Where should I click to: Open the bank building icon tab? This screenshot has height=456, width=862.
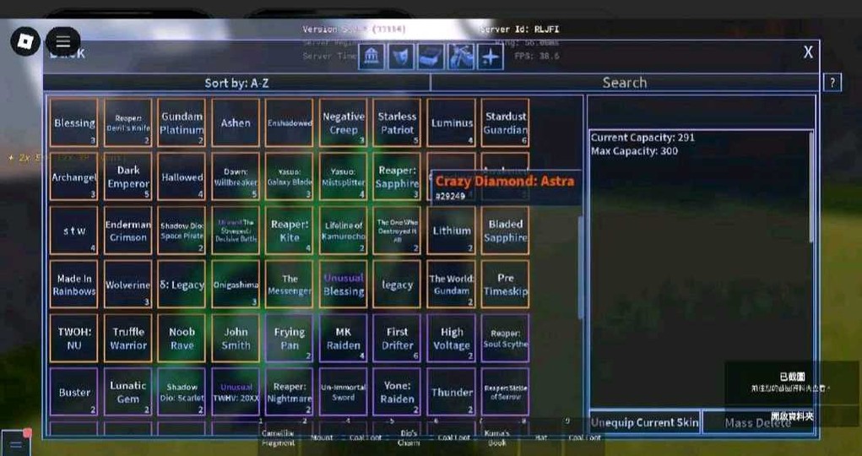click(371, 57)
